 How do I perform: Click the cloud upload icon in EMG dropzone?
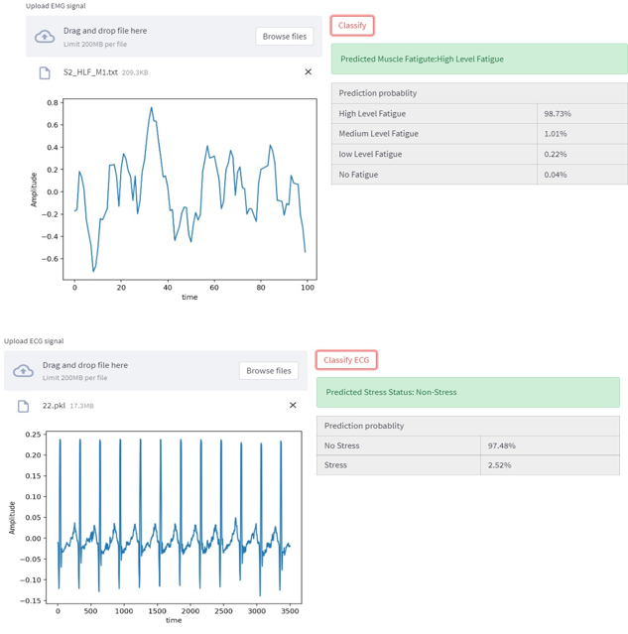[45, 37]
